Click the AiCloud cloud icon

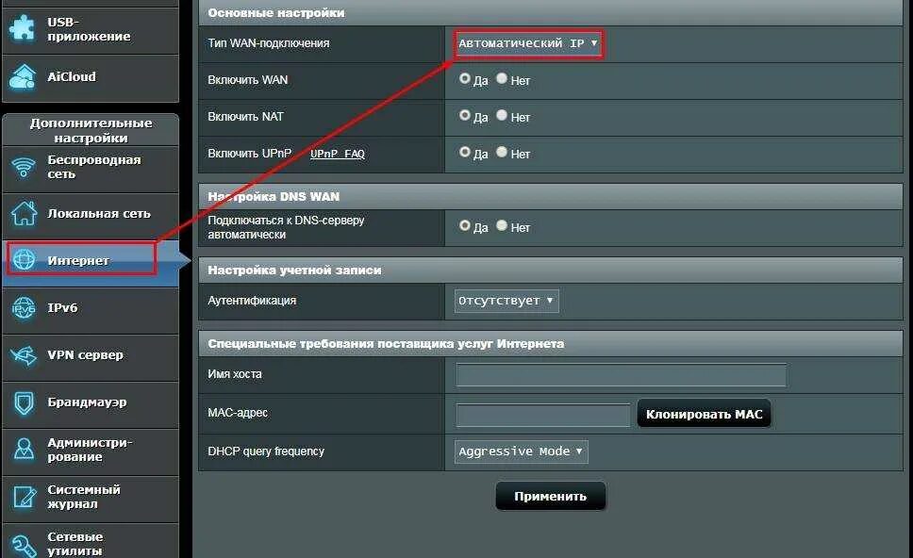tap(23, 77)
